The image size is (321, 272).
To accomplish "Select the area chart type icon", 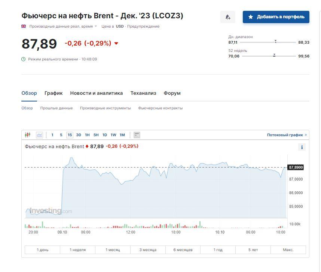I will tap(39, 135).
